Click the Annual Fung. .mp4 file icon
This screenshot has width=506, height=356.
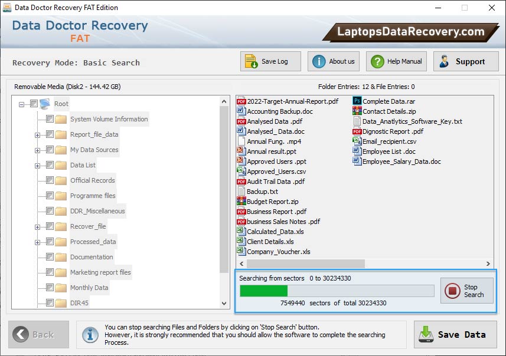coord(241,141)
